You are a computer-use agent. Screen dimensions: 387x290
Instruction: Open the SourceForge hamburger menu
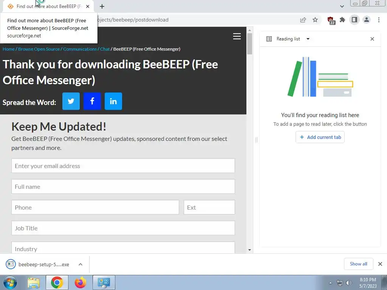pyautogui.click(x=237, y=36)
